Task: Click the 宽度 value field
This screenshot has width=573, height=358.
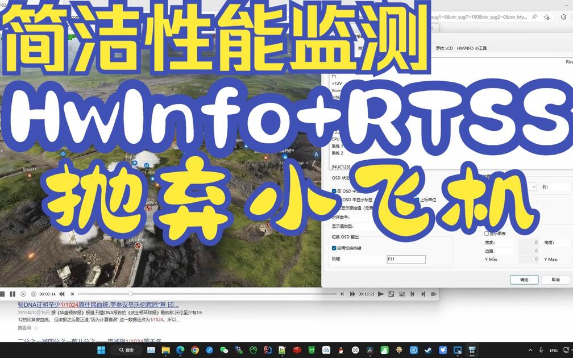Action: tap(529, 242)
